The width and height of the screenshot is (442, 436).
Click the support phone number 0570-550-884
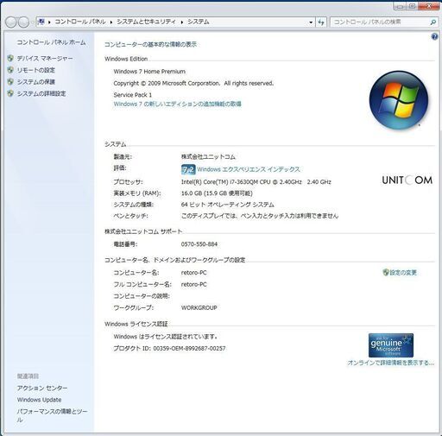pyautogui.click(x=199, y=244)
